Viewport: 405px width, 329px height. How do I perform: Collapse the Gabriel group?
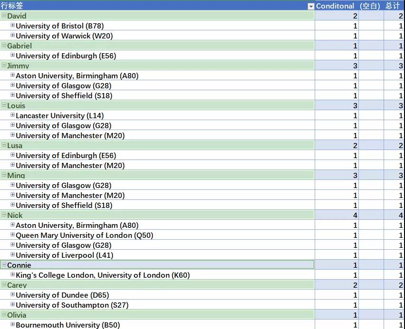[x=4, y=46]
